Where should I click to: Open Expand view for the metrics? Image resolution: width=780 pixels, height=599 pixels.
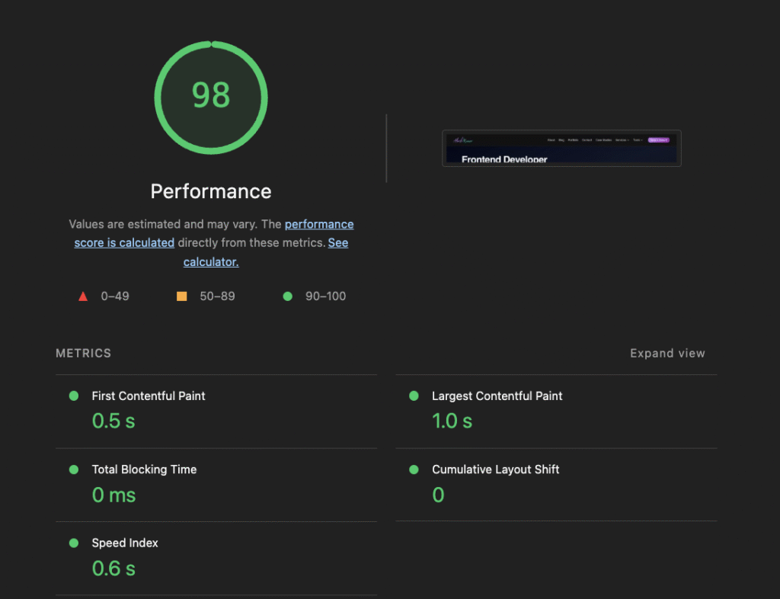coord(667,353)
